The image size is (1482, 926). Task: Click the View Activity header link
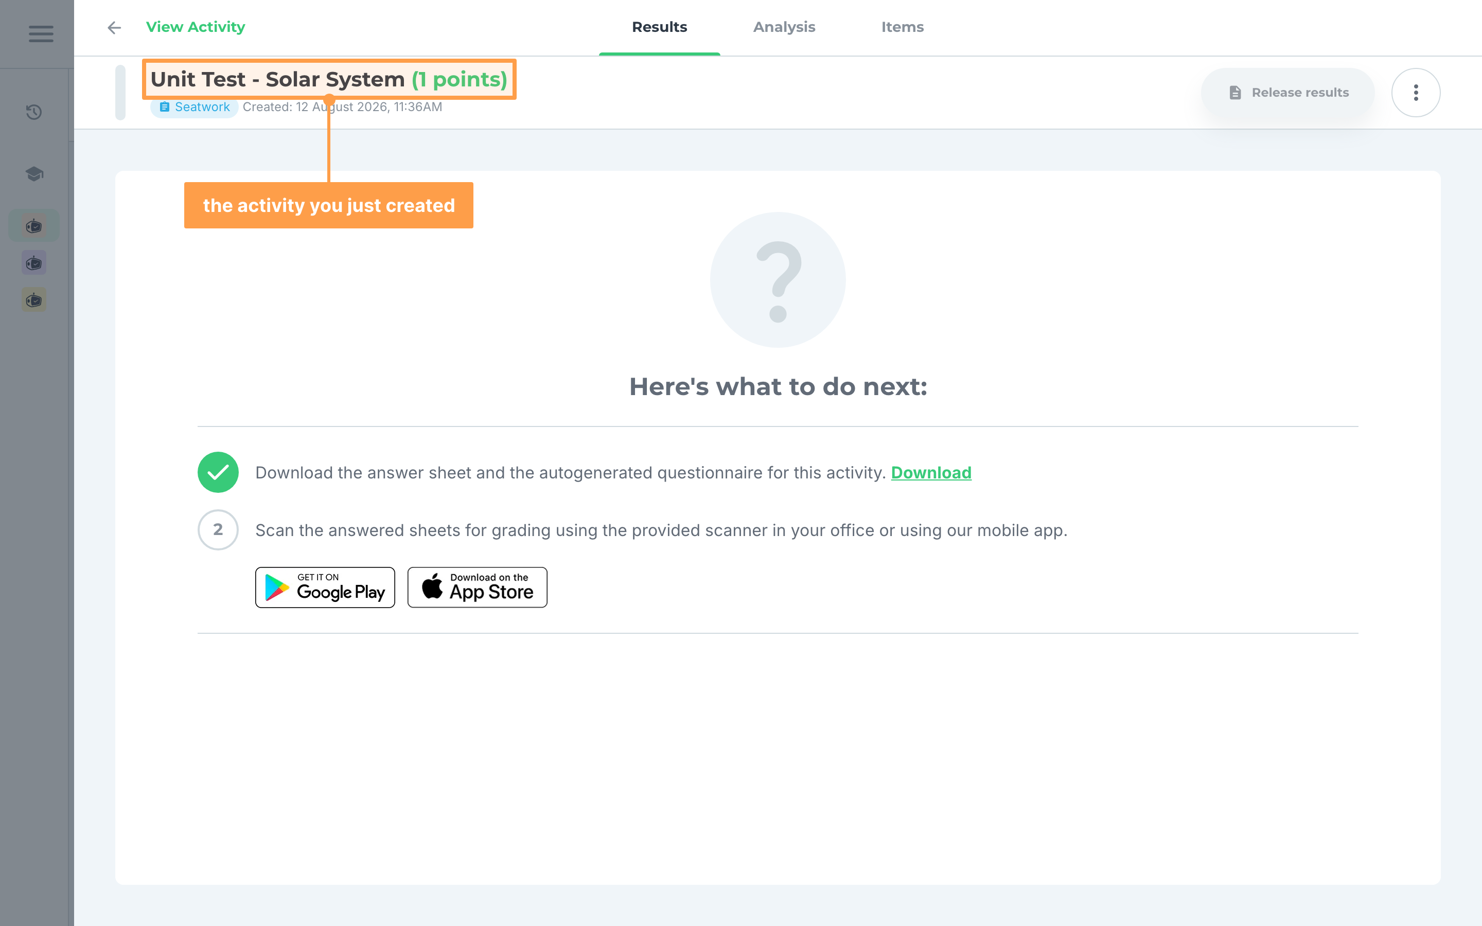[x=196, y=27]
